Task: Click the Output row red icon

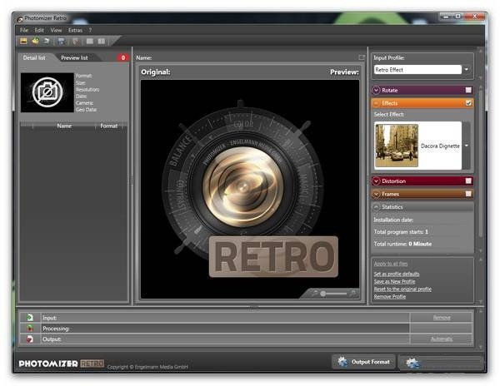Action: pos(30,339)
